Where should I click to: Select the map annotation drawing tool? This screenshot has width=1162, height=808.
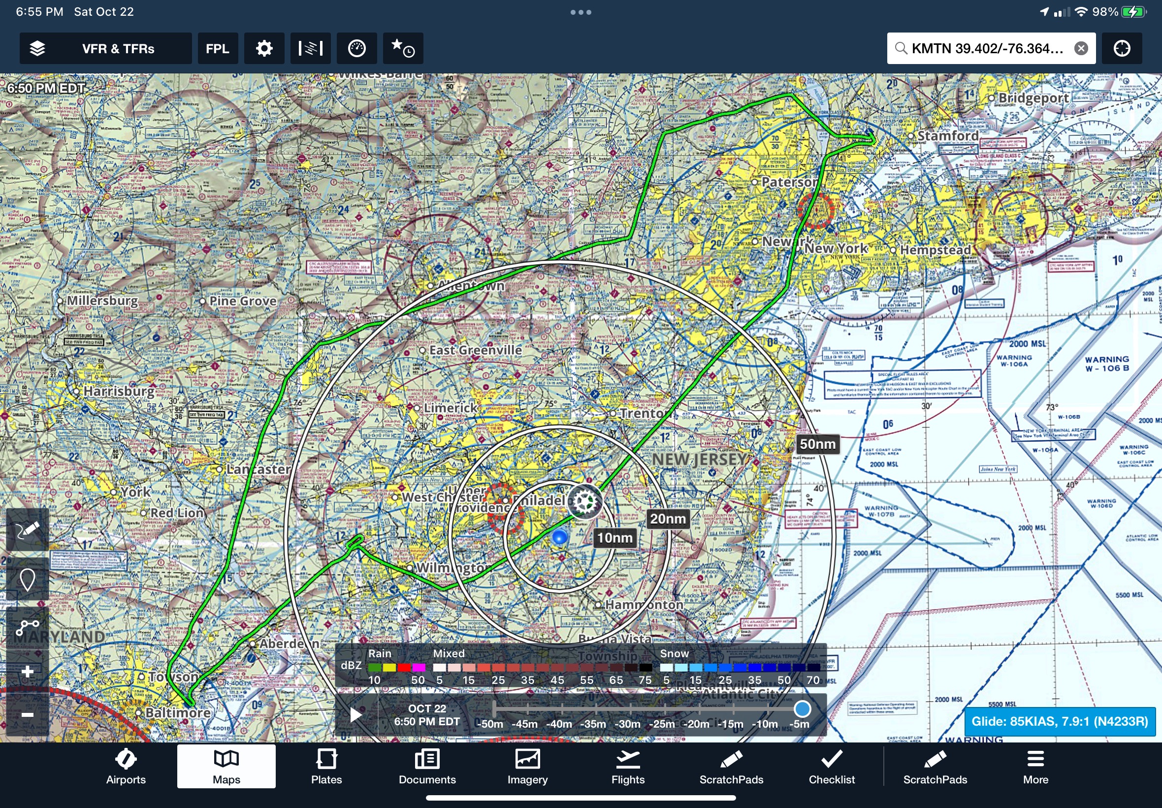pos(28,531)
